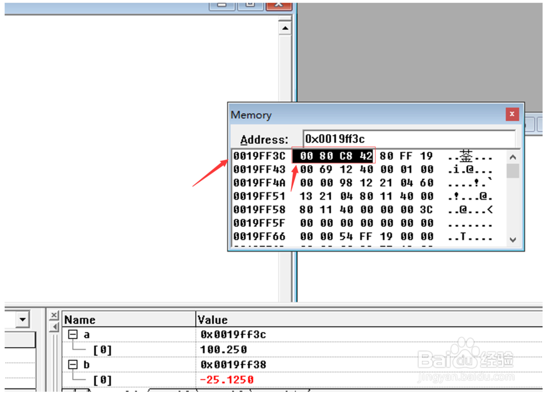Image resolution: width=544 pixels, height=395 pixels.
Task: Select the [0] element under b
Action: [103, 380]
